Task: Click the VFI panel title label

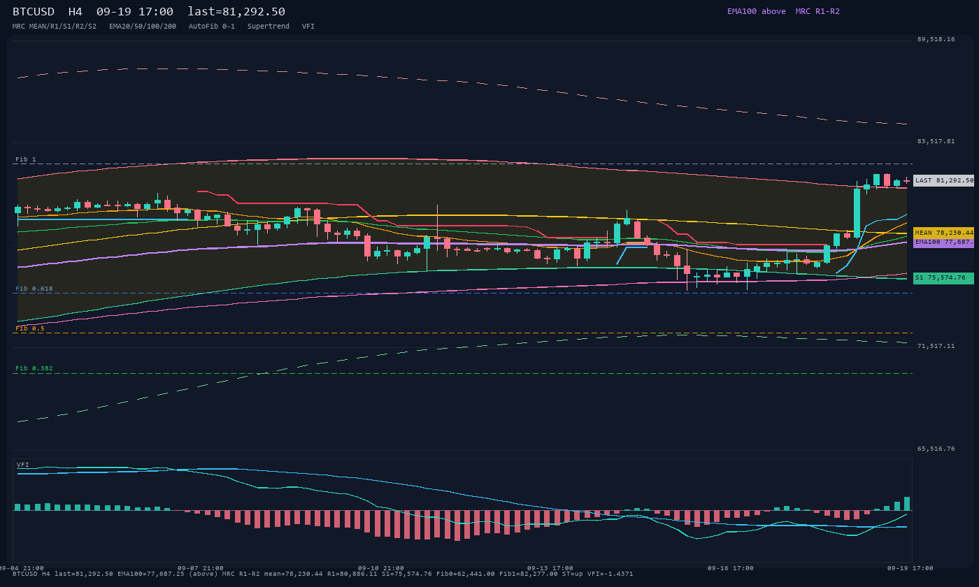Action: click(23, 465)
